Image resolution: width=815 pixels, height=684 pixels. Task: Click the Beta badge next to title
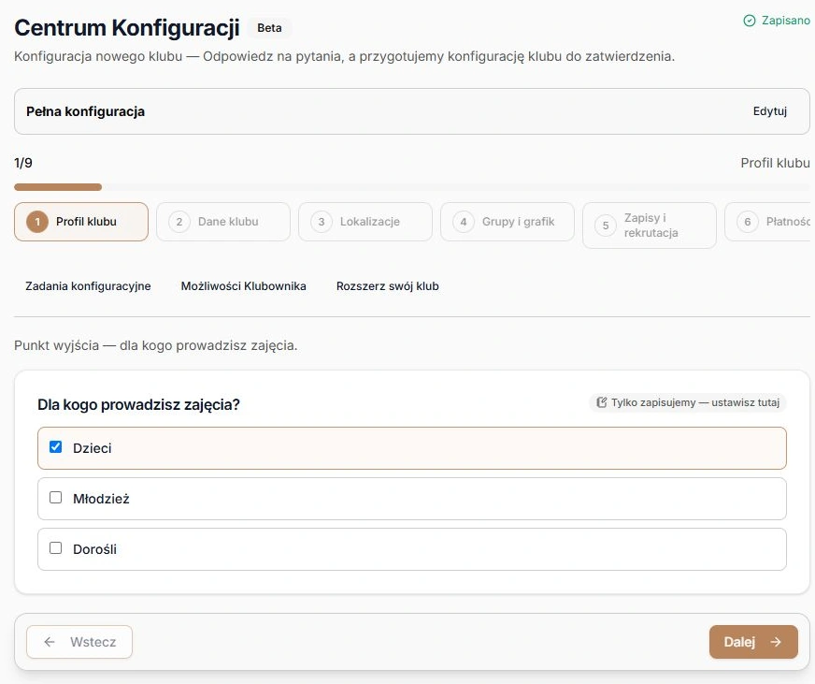(269, 28)
